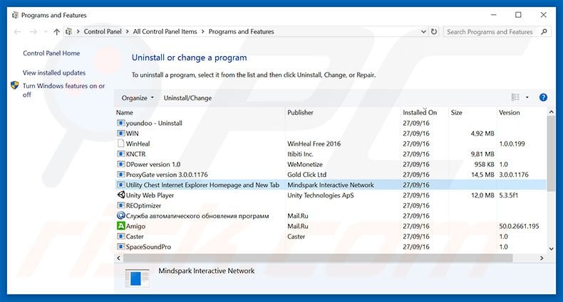Image resolution: width=563 pixels, height=302 pixels.
Task: Click the change view icon
Action: point(515,97)
